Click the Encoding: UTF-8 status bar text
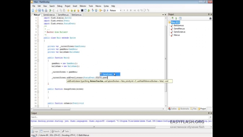The width and height of the screenshot is (243, 137). [x=68, y=135]
